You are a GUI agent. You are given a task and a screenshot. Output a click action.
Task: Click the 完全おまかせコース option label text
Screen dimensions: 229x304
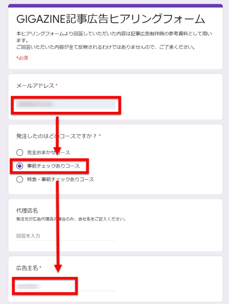(48, 153)
